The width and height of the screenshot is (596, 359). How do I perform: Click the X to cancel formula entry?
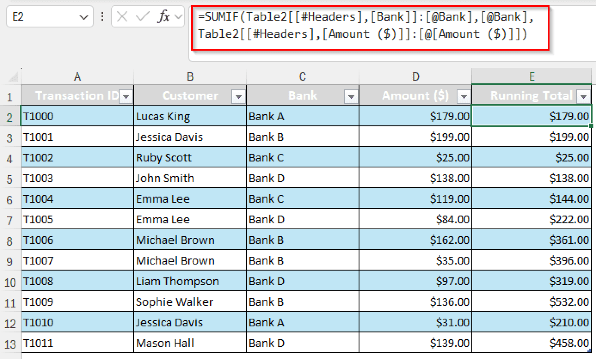click(x=122, y=17)
